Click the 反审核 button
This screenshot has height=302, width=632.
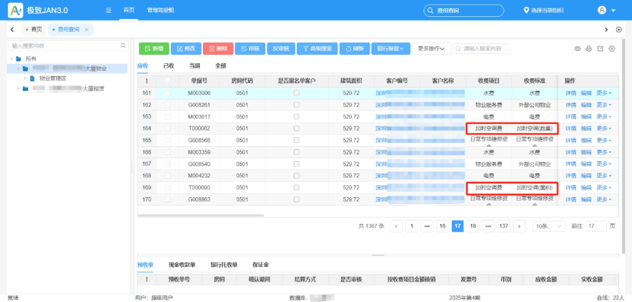click(x=281, y=49)
